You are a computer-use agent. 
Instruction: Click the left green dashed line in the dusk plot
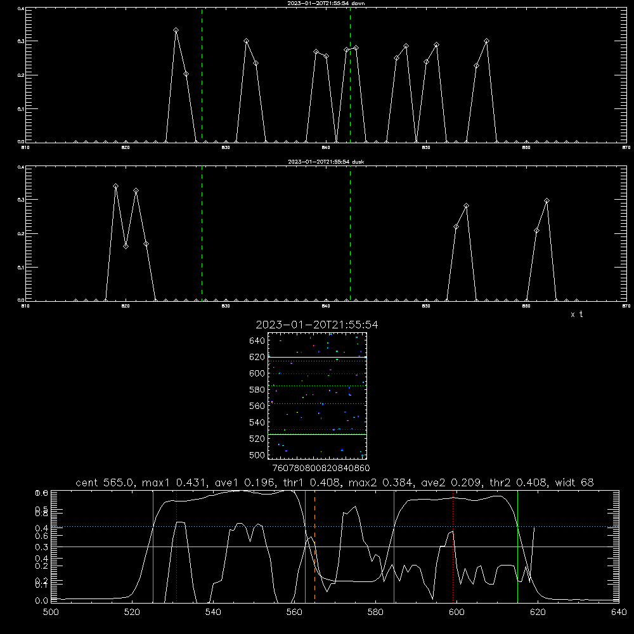coord(202,233)
